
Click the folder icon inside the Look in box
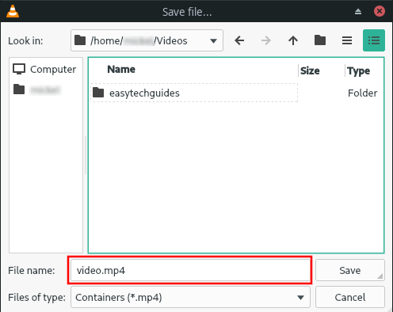80,40
